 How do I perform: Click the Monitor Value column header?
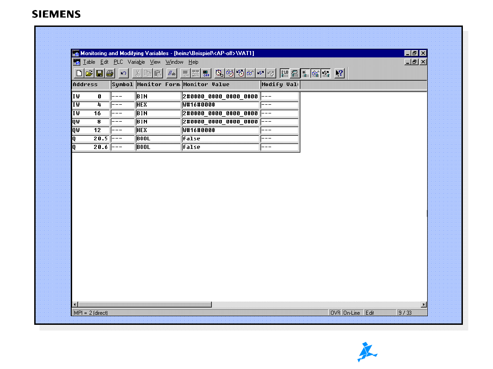[x=221, y=85]
